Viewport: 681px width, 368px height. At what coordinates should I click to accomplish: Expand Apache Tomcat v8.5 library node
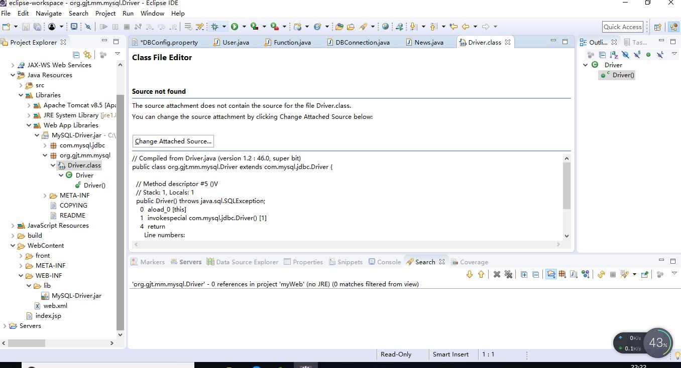(x=29, y=105)
